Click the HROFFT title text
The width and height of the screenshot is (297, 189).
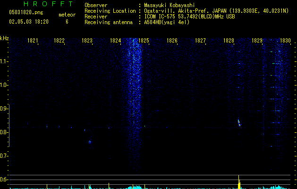point(49,4)
